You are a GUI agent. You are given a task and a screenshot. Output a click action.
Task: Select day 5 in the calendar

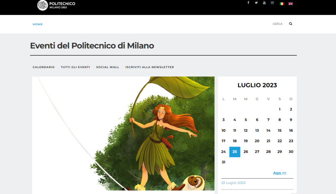(x=246, y=120)
